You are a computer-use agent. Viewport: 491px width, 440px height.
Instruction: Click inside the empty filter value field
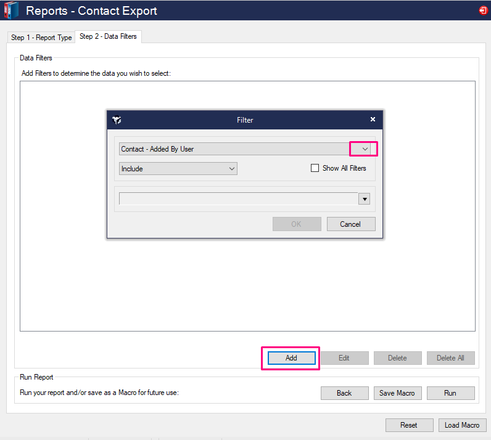click(238, 199)
